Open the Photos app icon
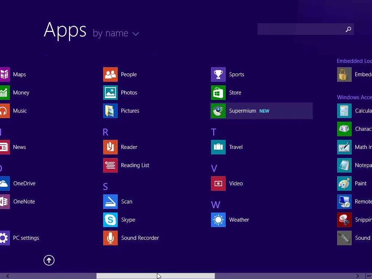372x279 pixels. 110,93
